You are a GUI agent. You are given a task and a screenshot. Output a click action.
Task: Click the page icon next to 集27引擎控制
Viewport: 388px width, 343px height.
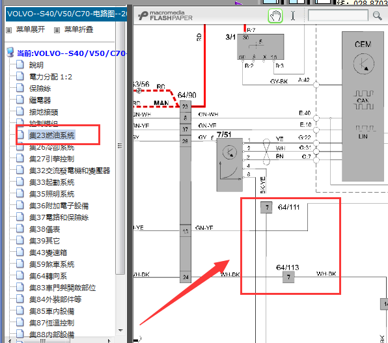[20, 158]
